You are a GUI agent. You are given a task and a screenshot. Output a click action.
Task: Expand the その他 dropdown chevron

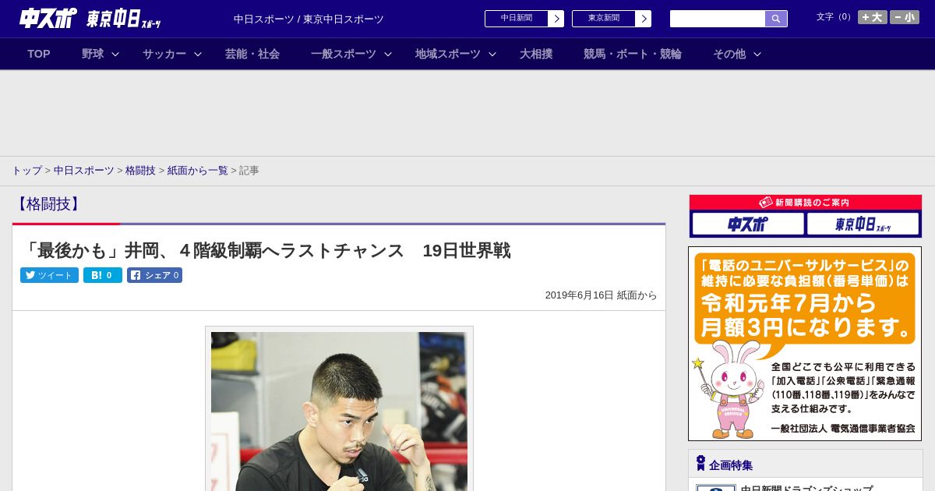pos(757,54)
